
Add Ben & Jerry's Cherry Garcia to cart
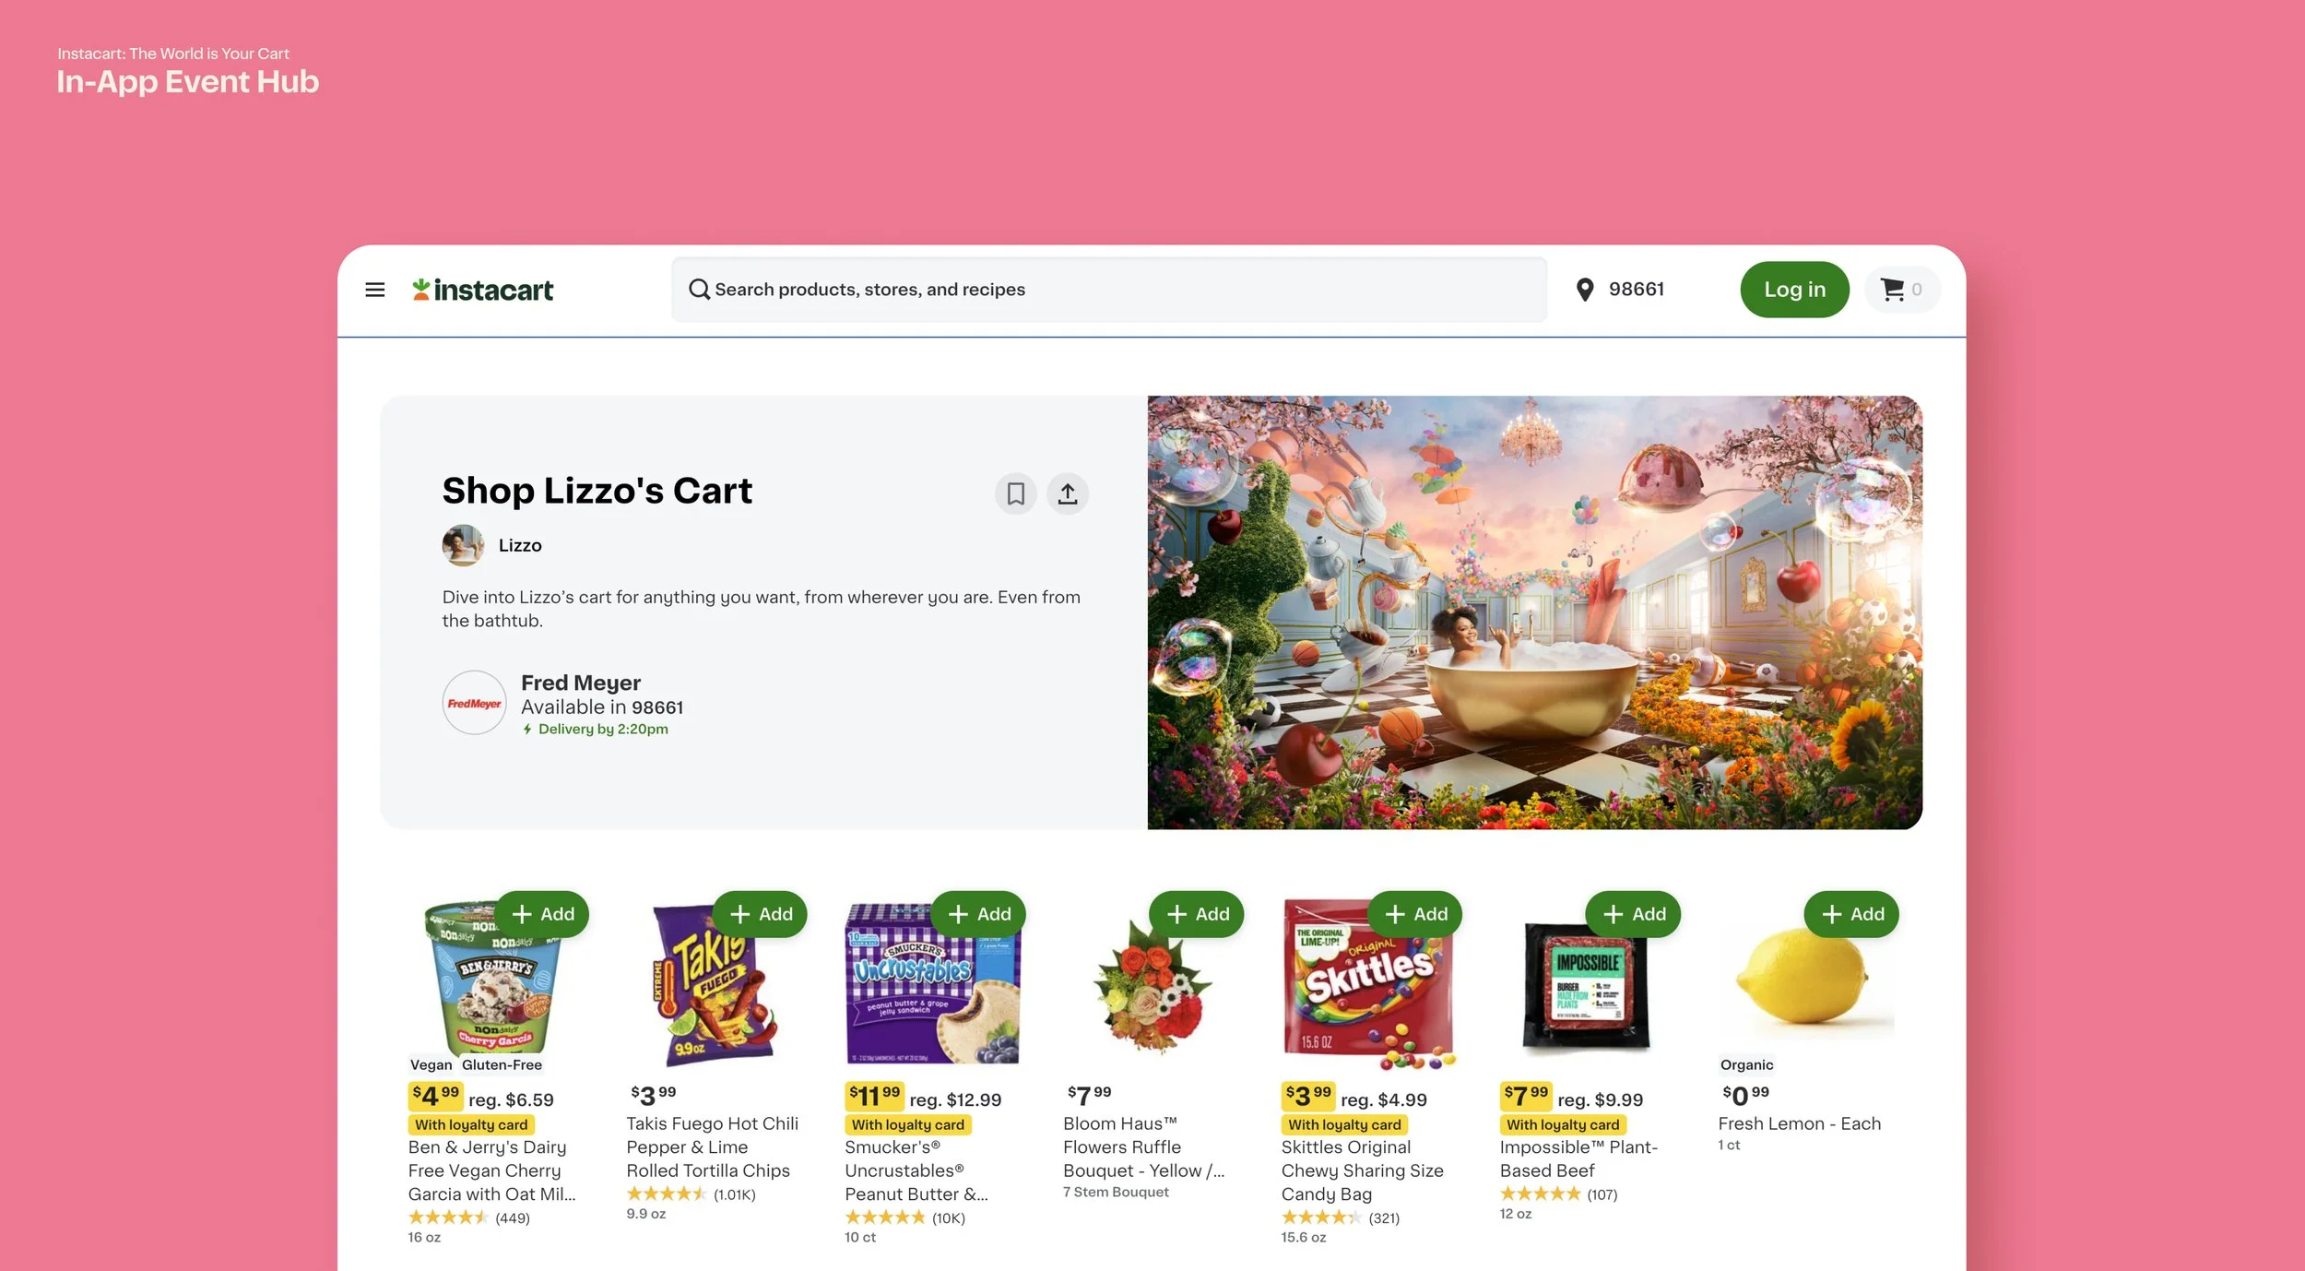point(542,914)
